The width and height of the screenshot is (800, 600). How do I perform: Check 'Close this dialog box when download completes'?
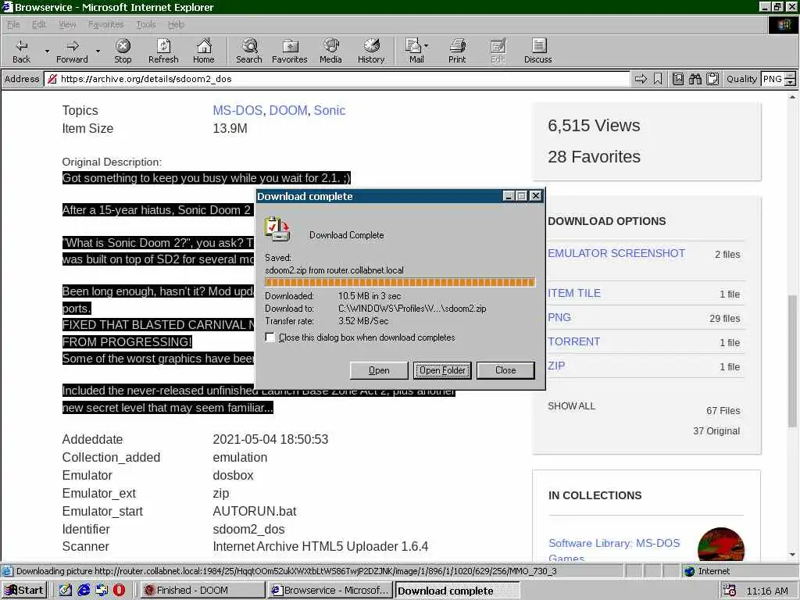[270, 337]
